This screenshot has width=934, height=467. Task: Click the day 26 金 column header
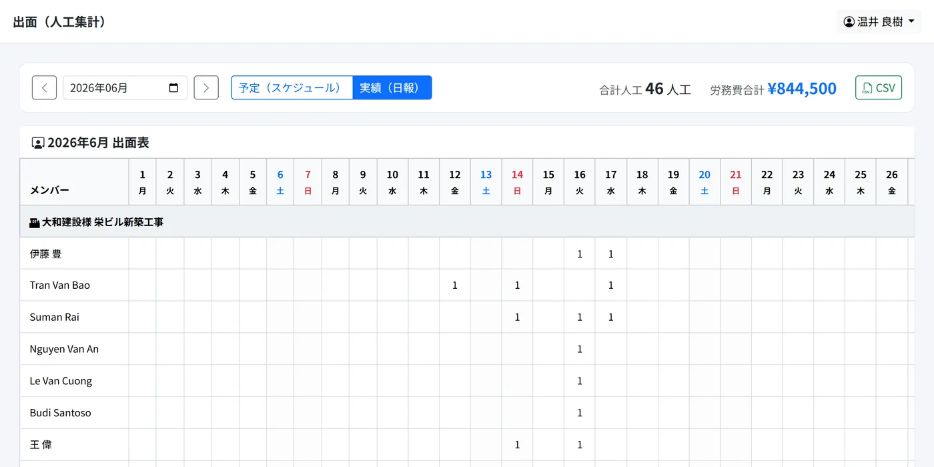pos(892,181)
